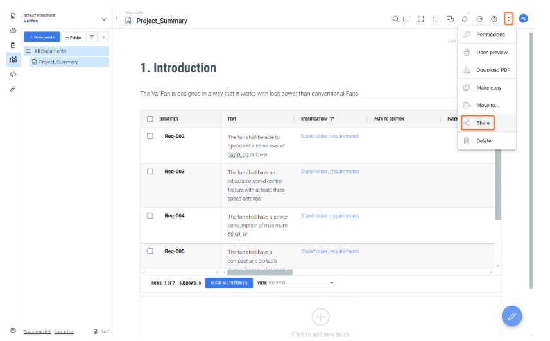This screenshot has height=341, width=550.
Task: Open settings gear at the bottom left
Action: pyautogui.click(x=13, y=331)
